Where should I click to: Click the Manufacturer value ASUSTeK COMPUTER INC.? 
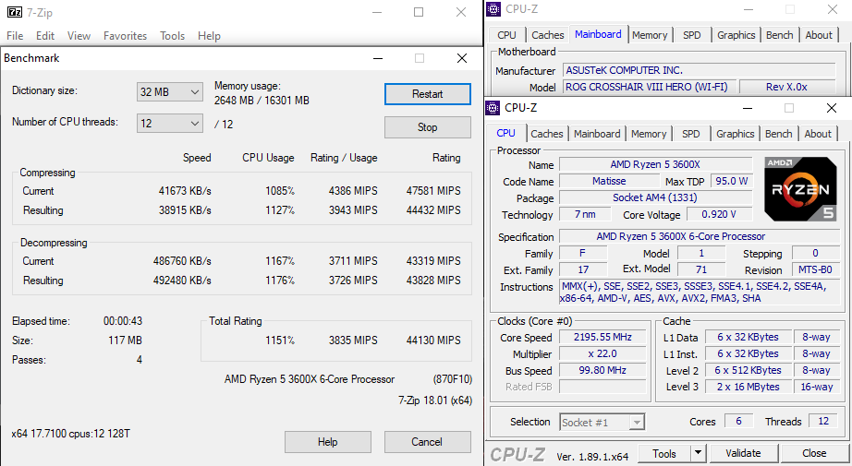click(x=700, y=70)
